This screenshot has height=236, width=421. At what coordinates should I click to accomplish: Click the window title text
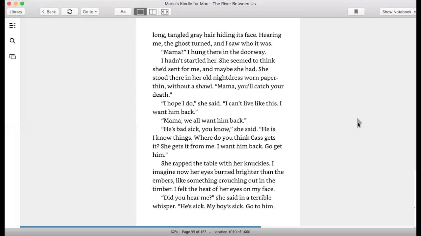pos(210,4)
